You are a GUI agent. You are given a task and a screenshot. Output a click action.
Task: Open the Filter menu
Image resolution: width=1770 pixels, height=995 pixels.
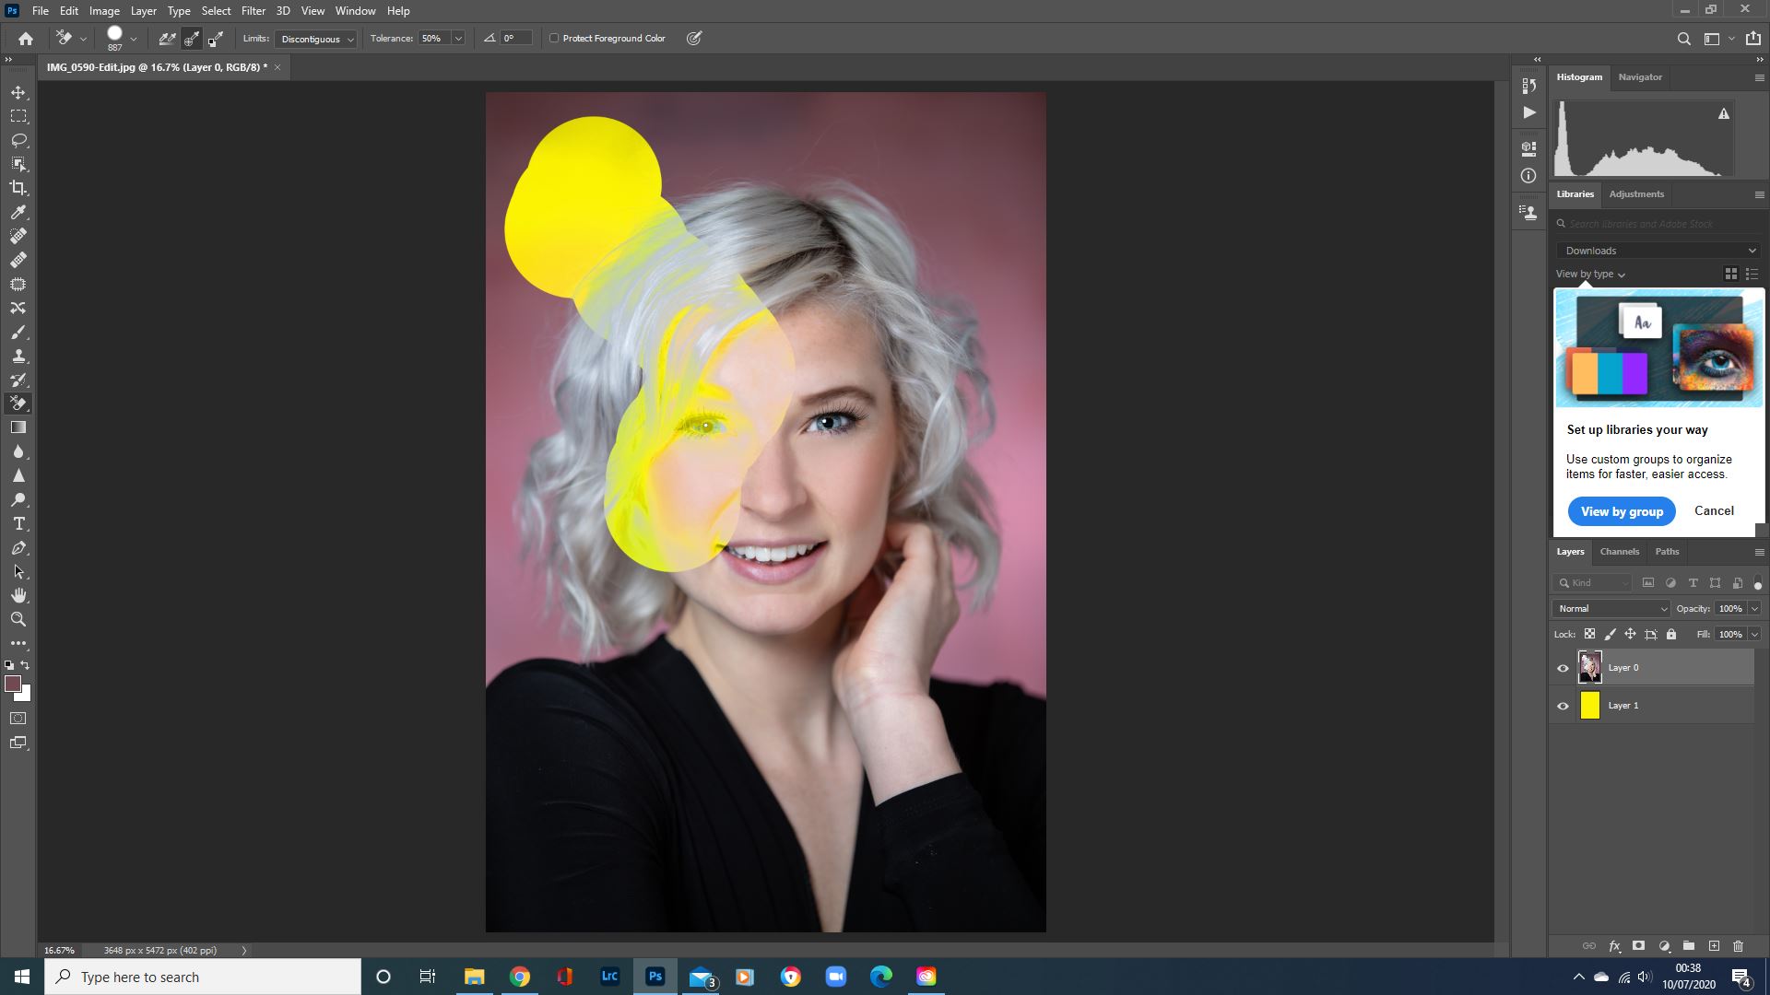[253, 10]
